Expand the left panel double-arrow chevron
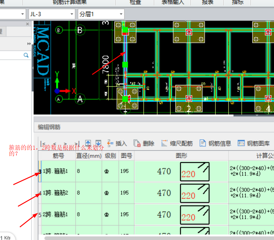274x240 pixels. click(29, 44)
